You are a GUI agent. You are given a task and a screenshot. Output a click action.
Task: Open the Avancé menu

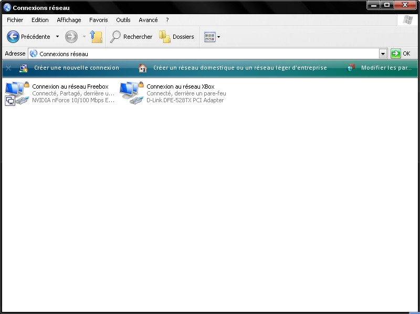point(148,20)
